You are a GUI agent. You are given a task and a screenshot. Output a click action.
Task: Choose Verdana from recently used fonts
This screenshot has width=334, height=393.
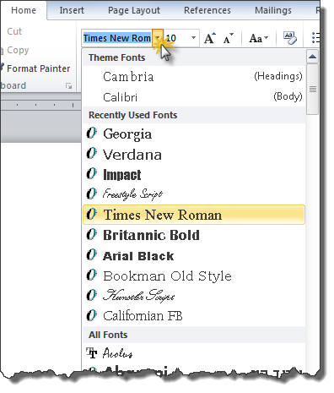pos(194,154)
